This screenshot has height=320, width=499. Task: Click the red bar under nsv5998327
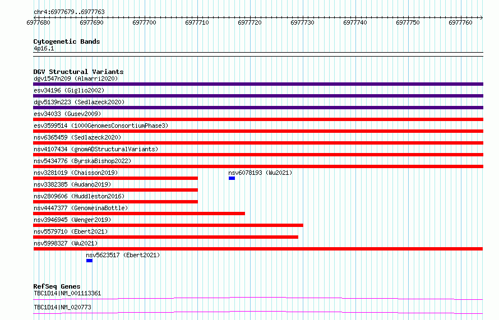[258, 249]
